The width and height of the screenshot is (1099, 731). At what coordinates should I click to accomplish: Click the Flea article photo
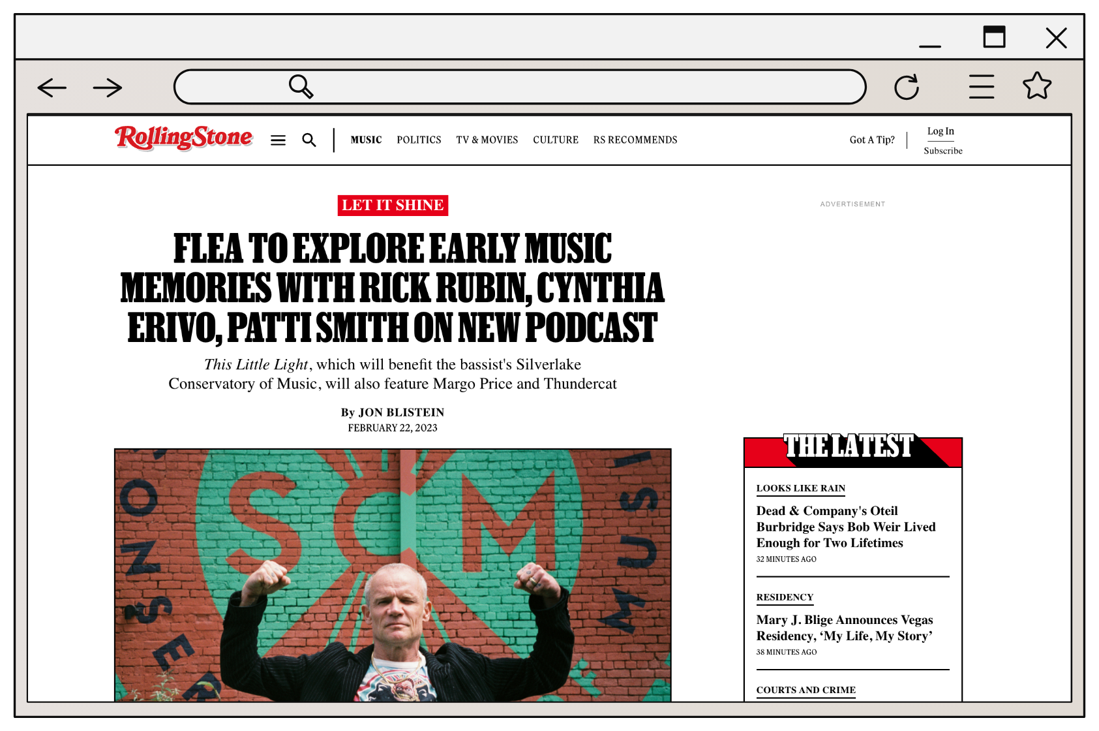click(391, 574)
